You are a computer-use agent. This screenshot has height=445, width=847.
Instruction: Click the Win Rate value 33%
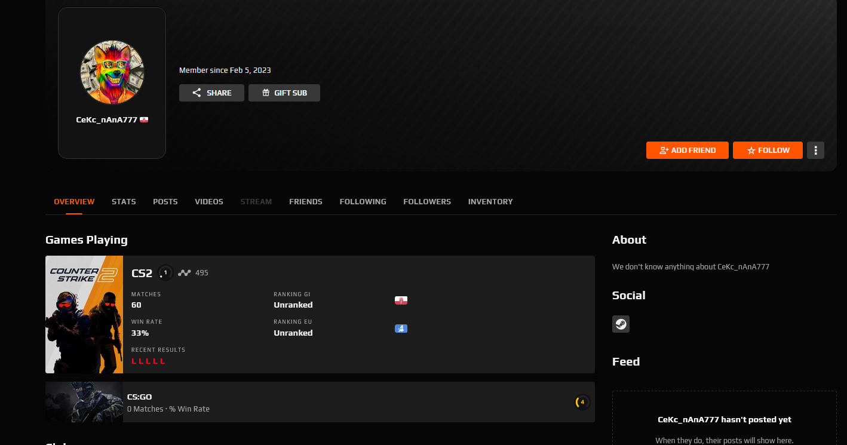click(x=140, y=333)
